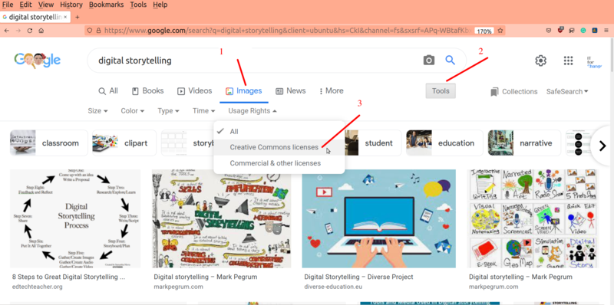Open the hand-drawn grid of tools image thumbnail
Viewport: 614px width, 305px height.
pyautogui.click(x=533, y=218)
